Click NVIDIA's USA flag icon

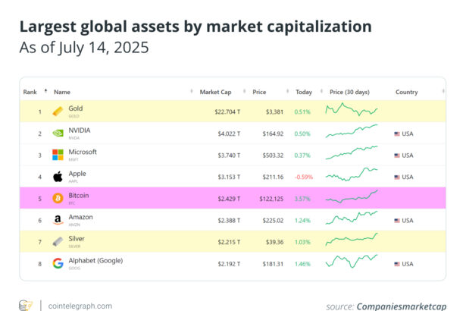pyautogui.click(x=397, y=134)
